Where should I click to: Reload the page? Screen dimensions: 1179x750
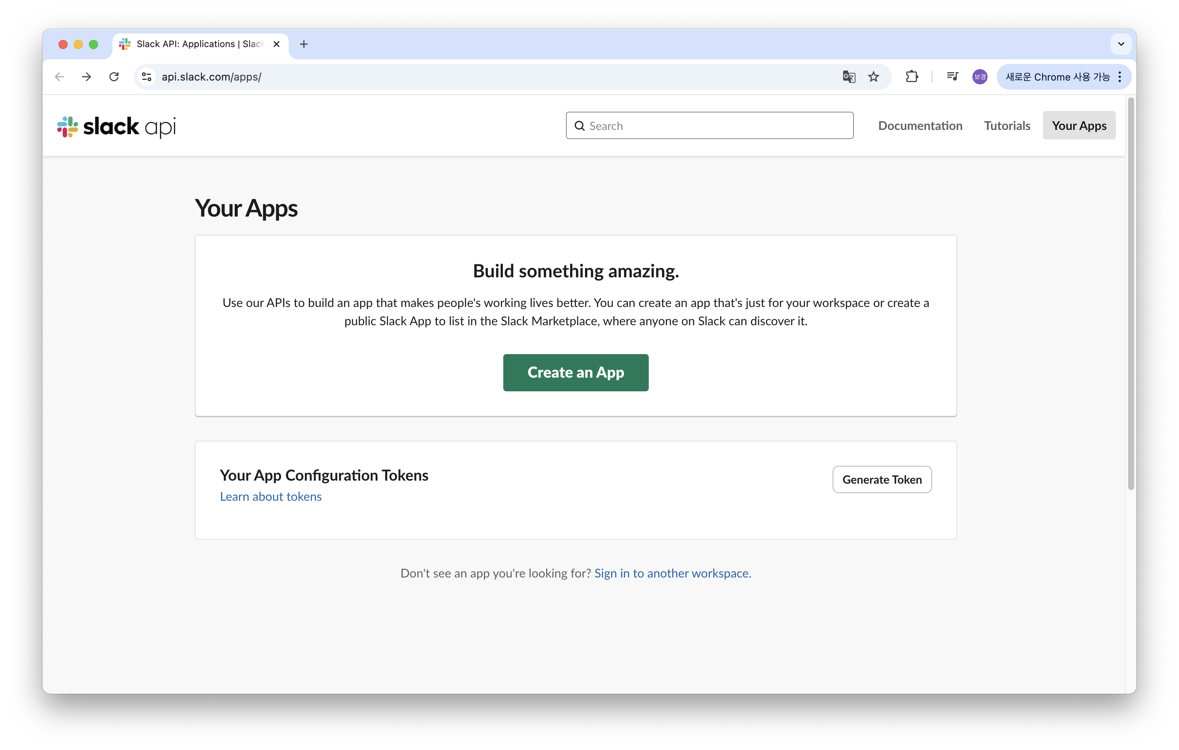pos(114,77)
